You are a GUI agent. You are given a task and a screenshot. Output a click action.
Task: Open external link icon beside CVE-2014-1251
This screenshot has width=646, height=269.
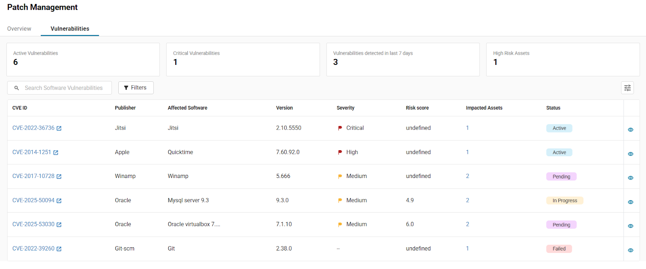click(56, 153)
